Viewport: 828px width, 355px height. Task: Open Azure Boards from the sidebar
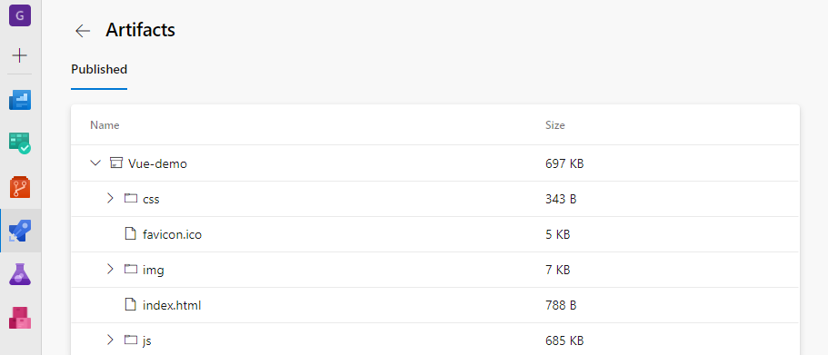[20, 143]
